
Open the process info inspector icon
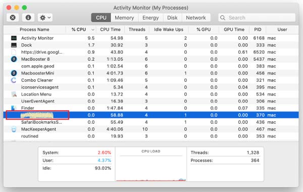[28, 18]
